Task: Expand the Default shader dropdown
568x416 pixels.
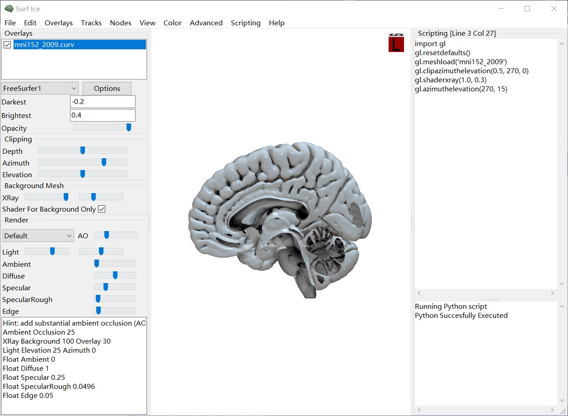Action: click(x=38, y=236)
